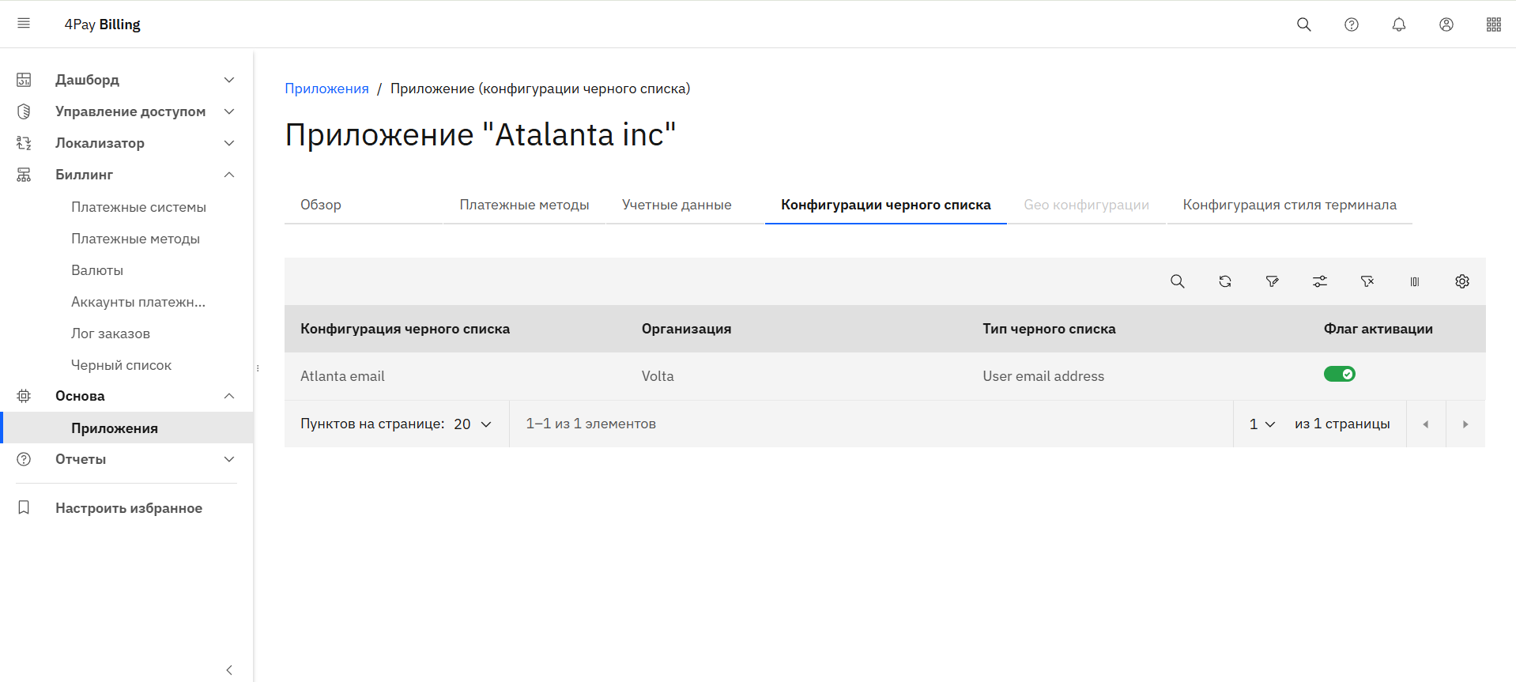Clear filters with the crossed funnel icon

(1367, 281)
